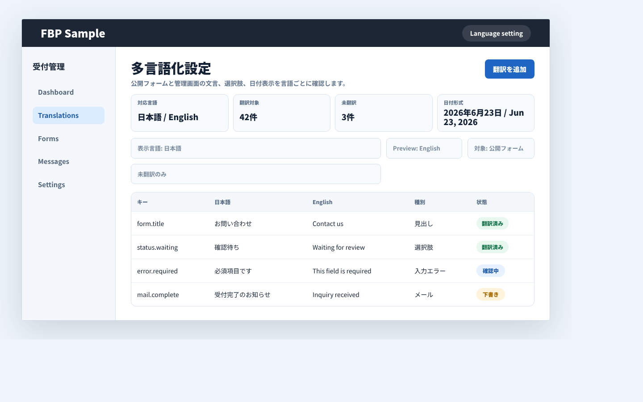
Task: Select the status.waiting key cell
Action: pos(157,247)
